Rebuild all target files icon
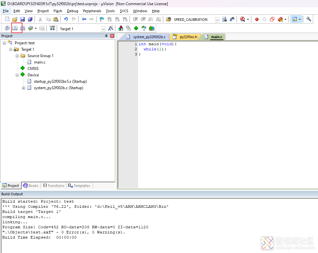 point(22,28)
